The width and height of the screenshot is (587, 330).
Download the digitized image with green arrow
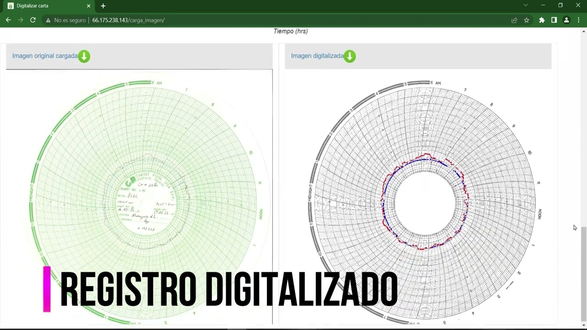(349, 56)
